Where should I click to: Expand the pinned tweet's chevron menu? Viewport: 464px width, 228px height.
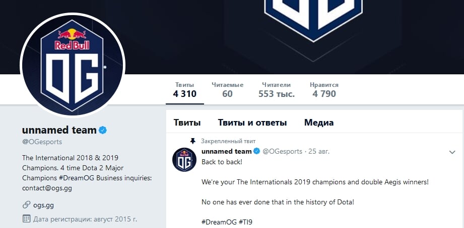(452, 152)
